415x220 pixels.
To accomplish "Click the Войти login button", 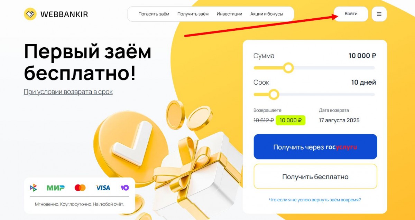I will point(351,14).
